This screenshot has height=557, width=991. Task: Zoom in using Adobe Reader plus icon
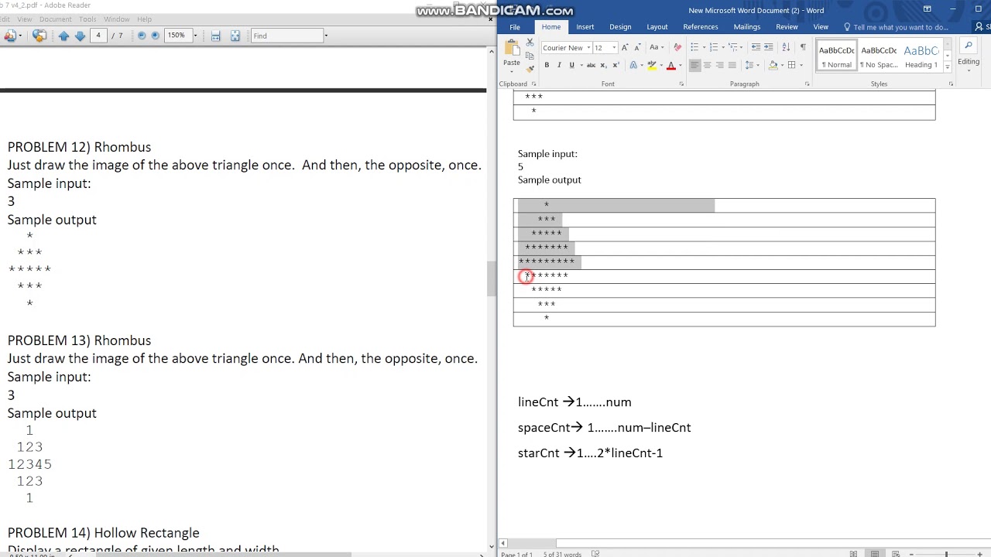point(155,36)
